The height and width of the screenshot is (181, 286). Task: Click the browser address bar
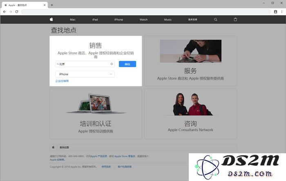coord(146,12)
